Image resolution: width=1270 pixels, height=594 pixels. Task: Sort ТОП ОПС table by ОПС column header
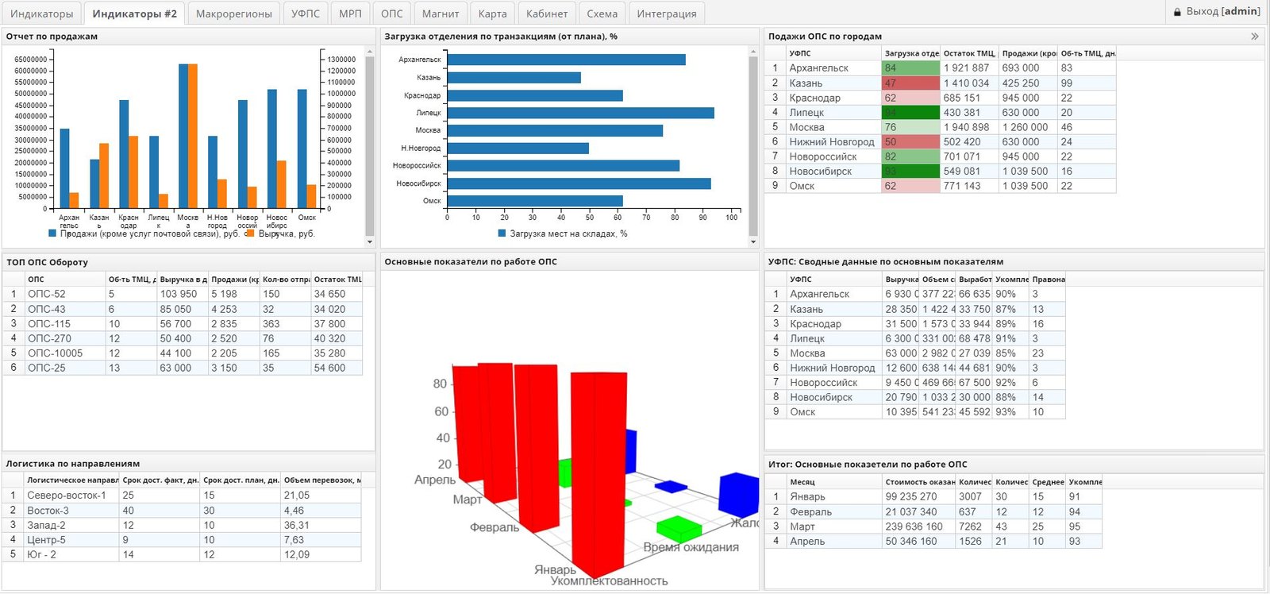pos(65,279)
